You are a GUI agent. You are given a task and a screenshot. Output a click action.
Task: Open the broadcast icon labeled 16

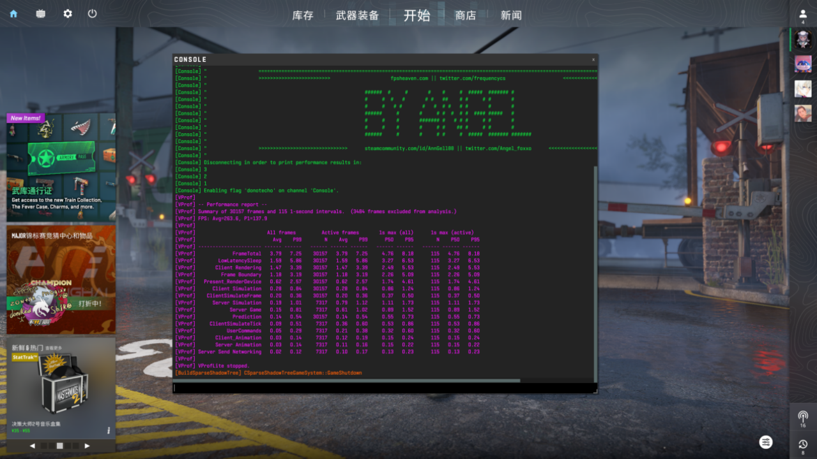(803, 418)
